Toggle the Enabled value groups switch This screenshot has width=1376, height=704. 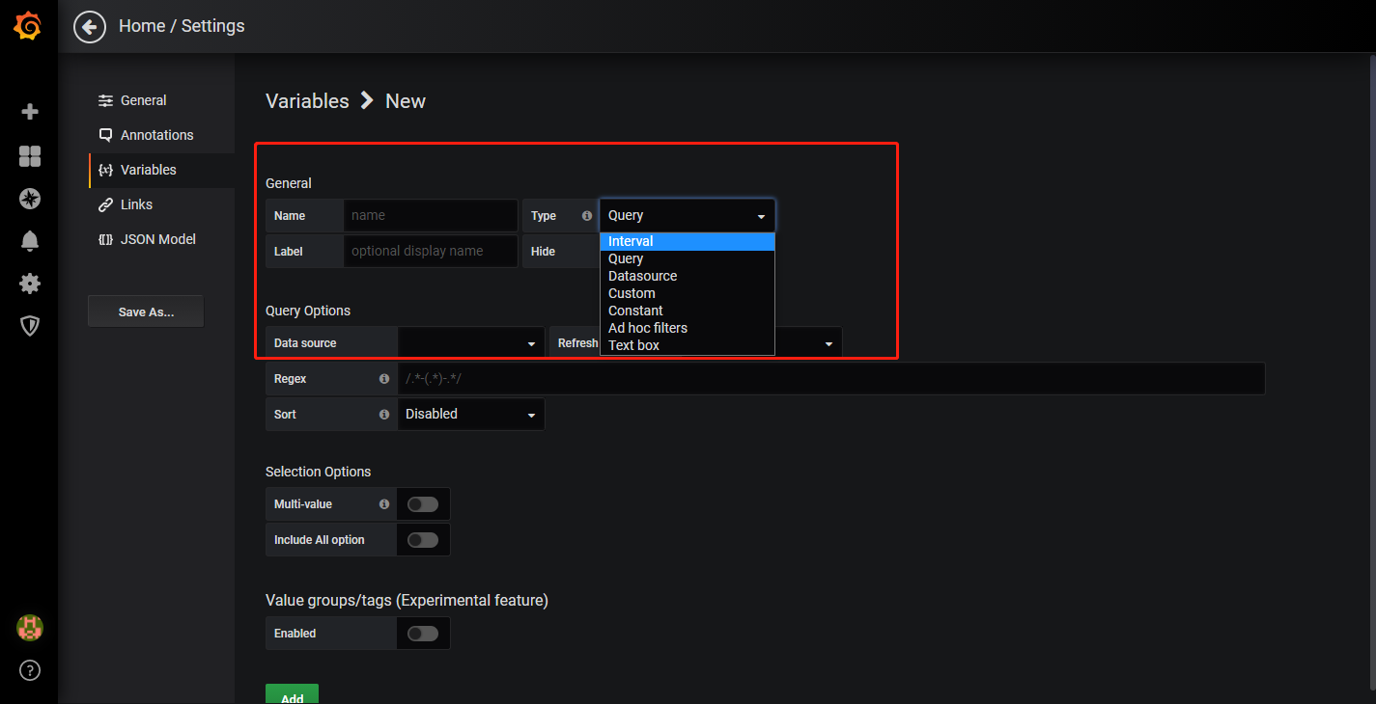423,634
